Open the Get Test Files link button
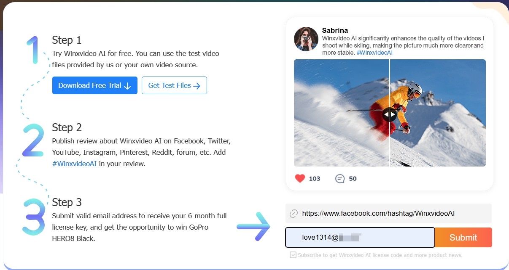Viewport: 509px width, 270px height. [x=174, y=85]
